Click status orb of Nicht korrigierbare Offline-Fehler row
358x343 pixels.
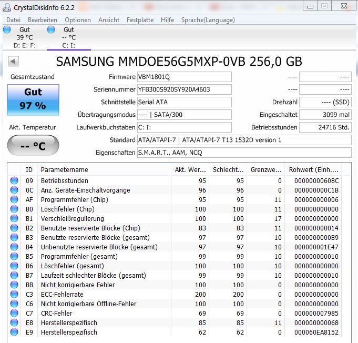(14, 304)
